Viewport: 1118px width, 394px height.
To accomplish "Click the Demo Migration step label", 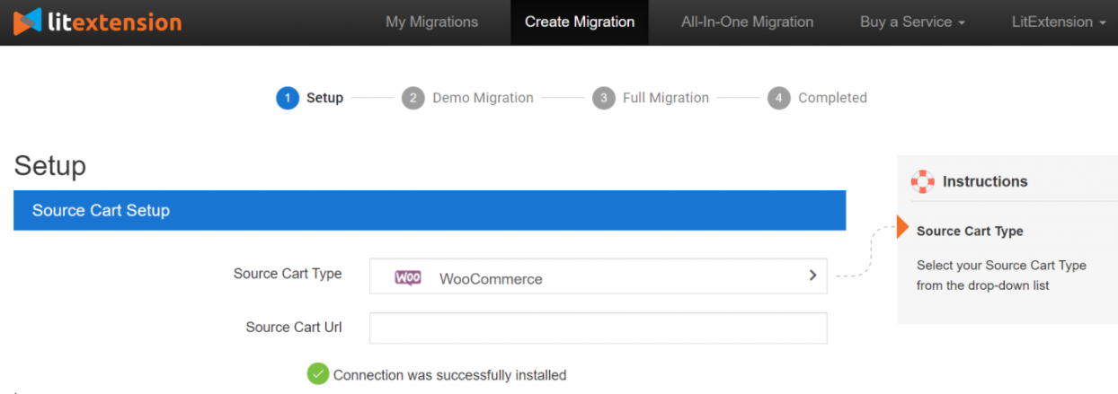I will coord(483,98).
